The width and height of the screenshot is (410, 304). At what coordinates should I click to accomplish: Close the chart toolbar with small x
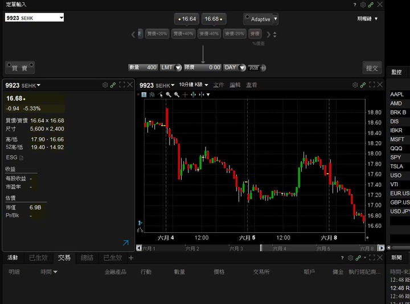[138, 94]
